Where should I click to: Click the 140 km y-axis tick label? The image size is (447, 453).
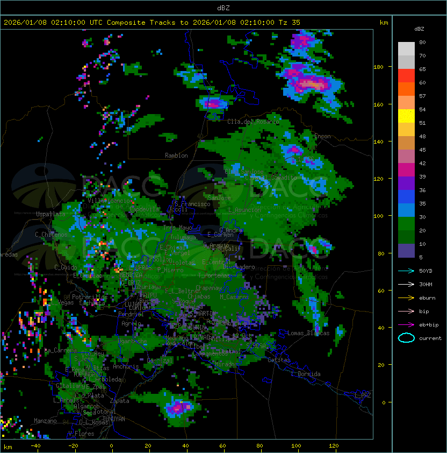click(x=378, y=142)
